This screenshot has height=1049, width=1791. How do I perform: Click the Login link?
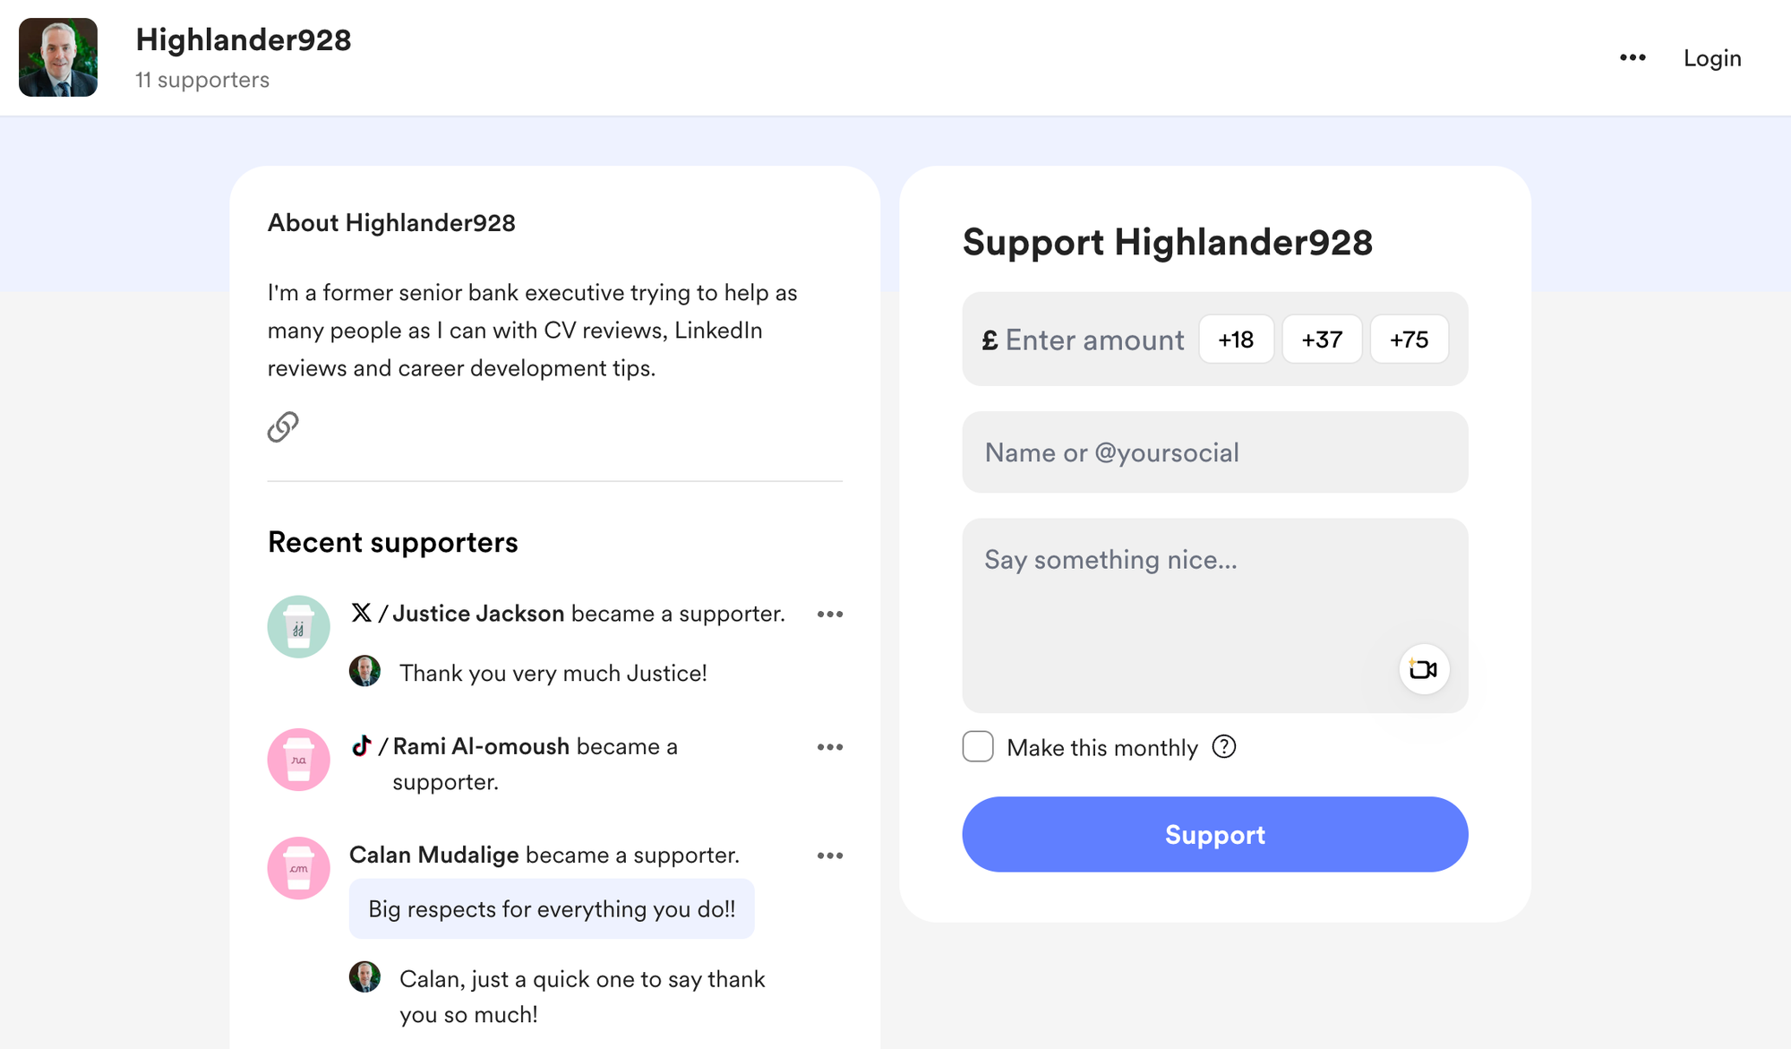[x=1712, y=58]
